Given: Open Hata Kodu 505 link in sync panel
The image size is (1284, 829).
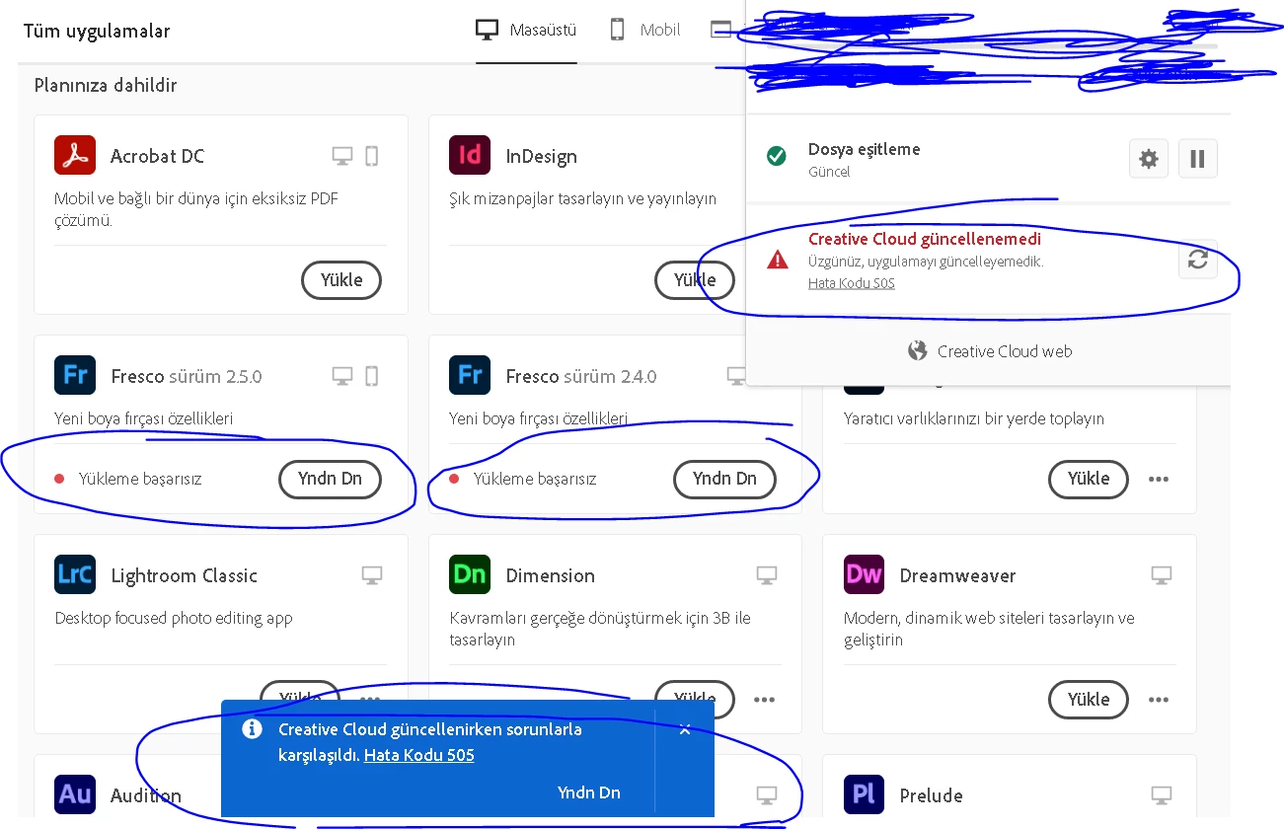Looking at the screenshot, I should point(852,283).
